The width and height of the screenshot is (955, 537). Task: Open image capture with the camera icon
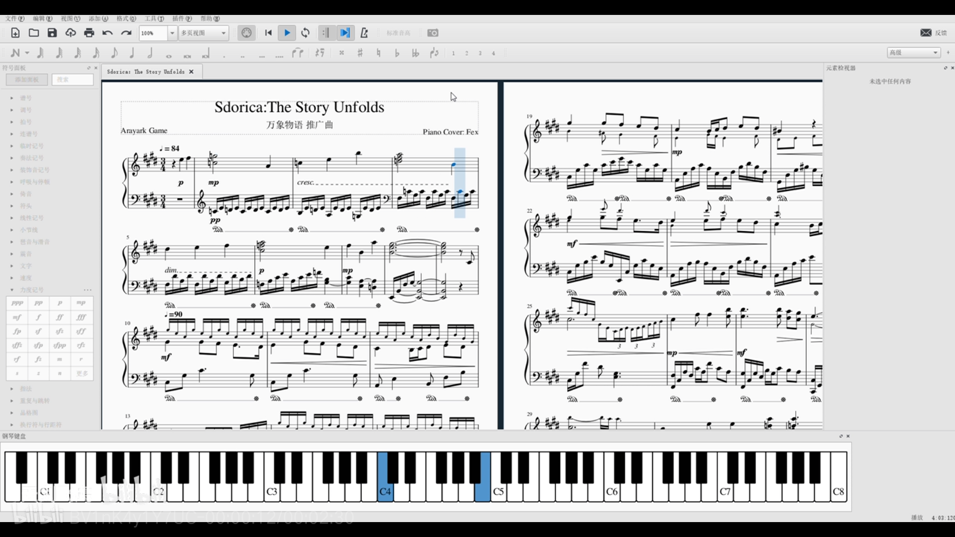[433, 33]
